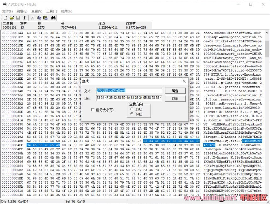Image resolution: width=270 pixels, height=204 pixels.
Task: Click the 查找方向 group label
Action: [x=136, y=104]
